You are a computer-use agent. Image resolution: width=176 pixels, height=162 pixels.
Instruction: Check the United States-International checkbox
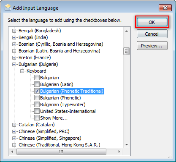pos(37,111)
